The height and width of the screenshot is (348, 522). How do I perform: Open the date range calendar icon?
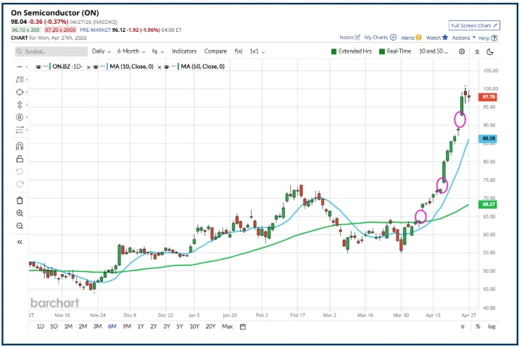click(243, 327)
